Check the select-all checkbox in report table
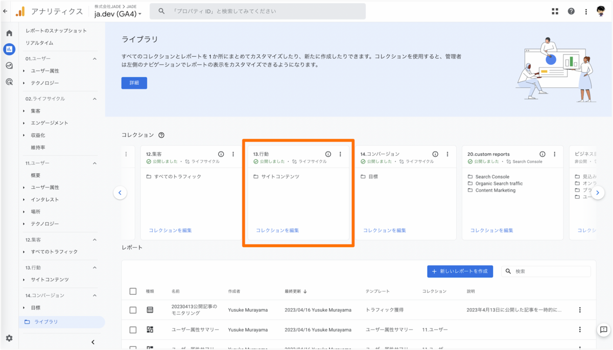The height and width of the screenshot is (350, 613). [133, 291]
